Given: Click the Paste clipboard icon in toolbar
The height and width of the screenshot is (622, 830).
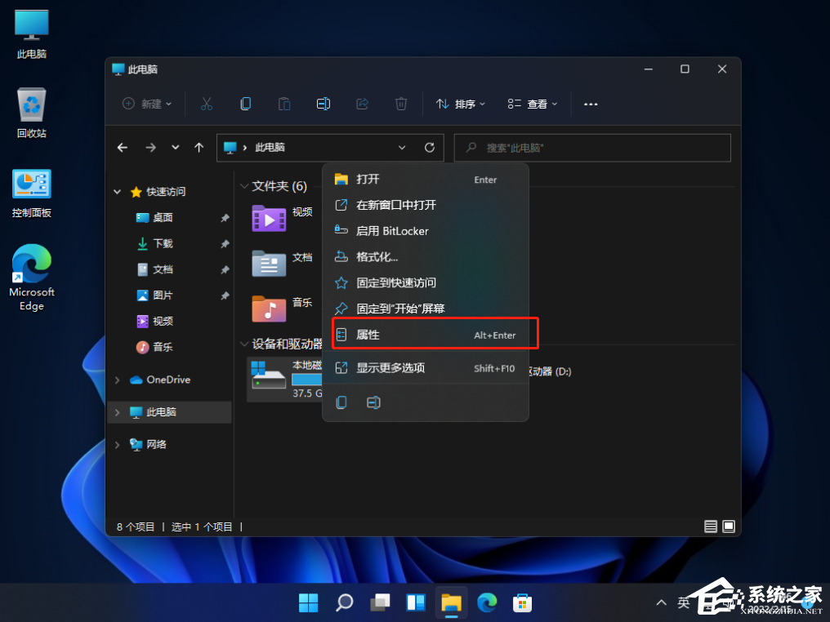Looking at the screenshot, I should [x=284, y=104].
